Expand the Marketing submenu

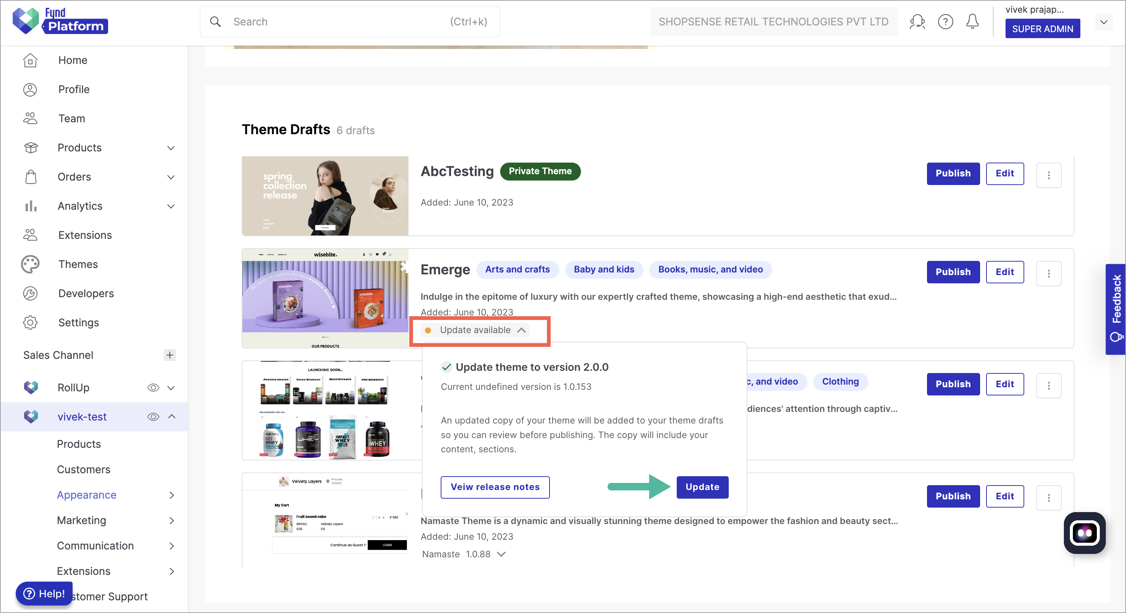coord(171,520)
